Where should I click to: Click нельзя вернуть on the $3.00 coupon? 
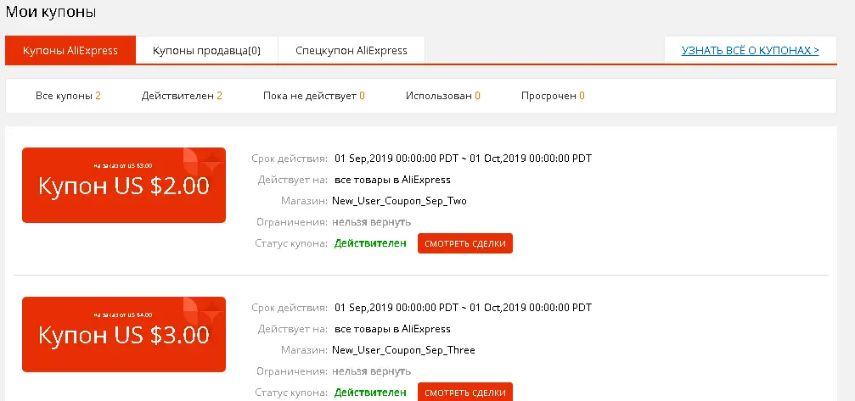(372, 371)
